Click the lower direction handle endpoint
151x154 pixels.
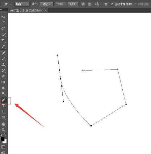(63, 101)
